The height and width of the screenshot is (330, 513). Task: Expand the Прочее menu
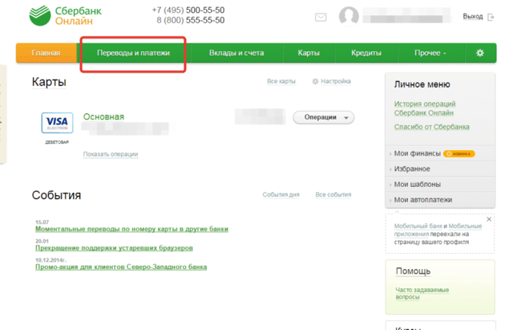pos(430,53)
